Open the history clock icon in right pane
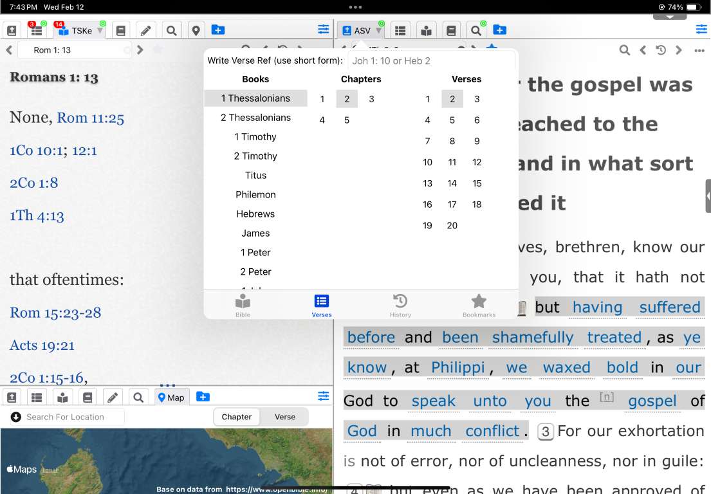The height and width of the screenshot is (494, 711). point(661,50)
